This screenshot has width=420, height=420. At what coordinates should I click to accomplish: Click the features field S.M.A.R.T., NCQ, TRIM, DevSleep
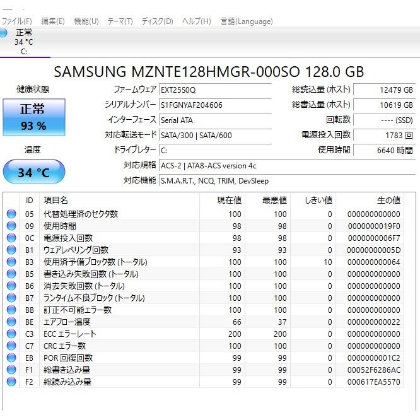point(287,181)
